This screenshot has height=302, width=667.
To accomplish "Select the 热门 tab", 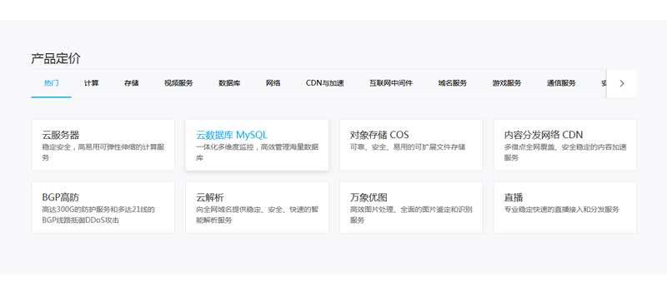I will pyautogui.click(x=52, y=83).
